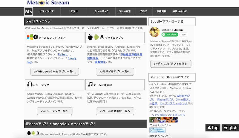Open the Palhsp plugin link

[x=62, y=54]
